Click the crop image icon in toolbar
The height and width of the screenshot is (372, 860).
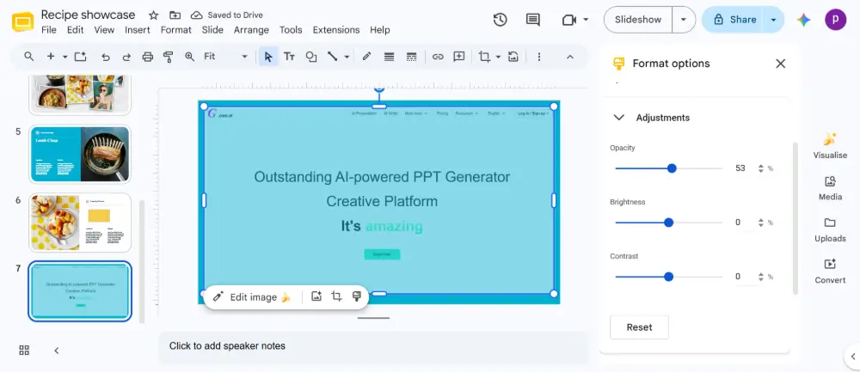[x=484, y=57]
